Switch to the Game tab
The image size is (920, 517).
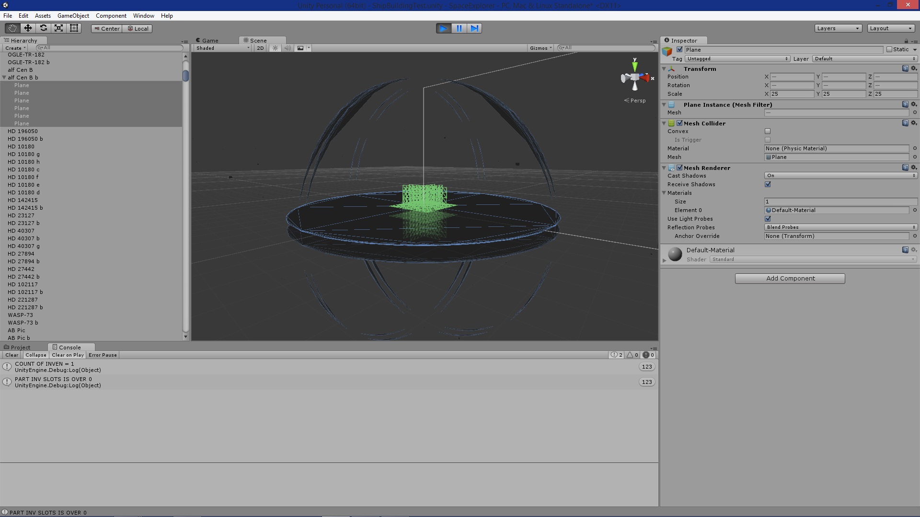[210, 41]
